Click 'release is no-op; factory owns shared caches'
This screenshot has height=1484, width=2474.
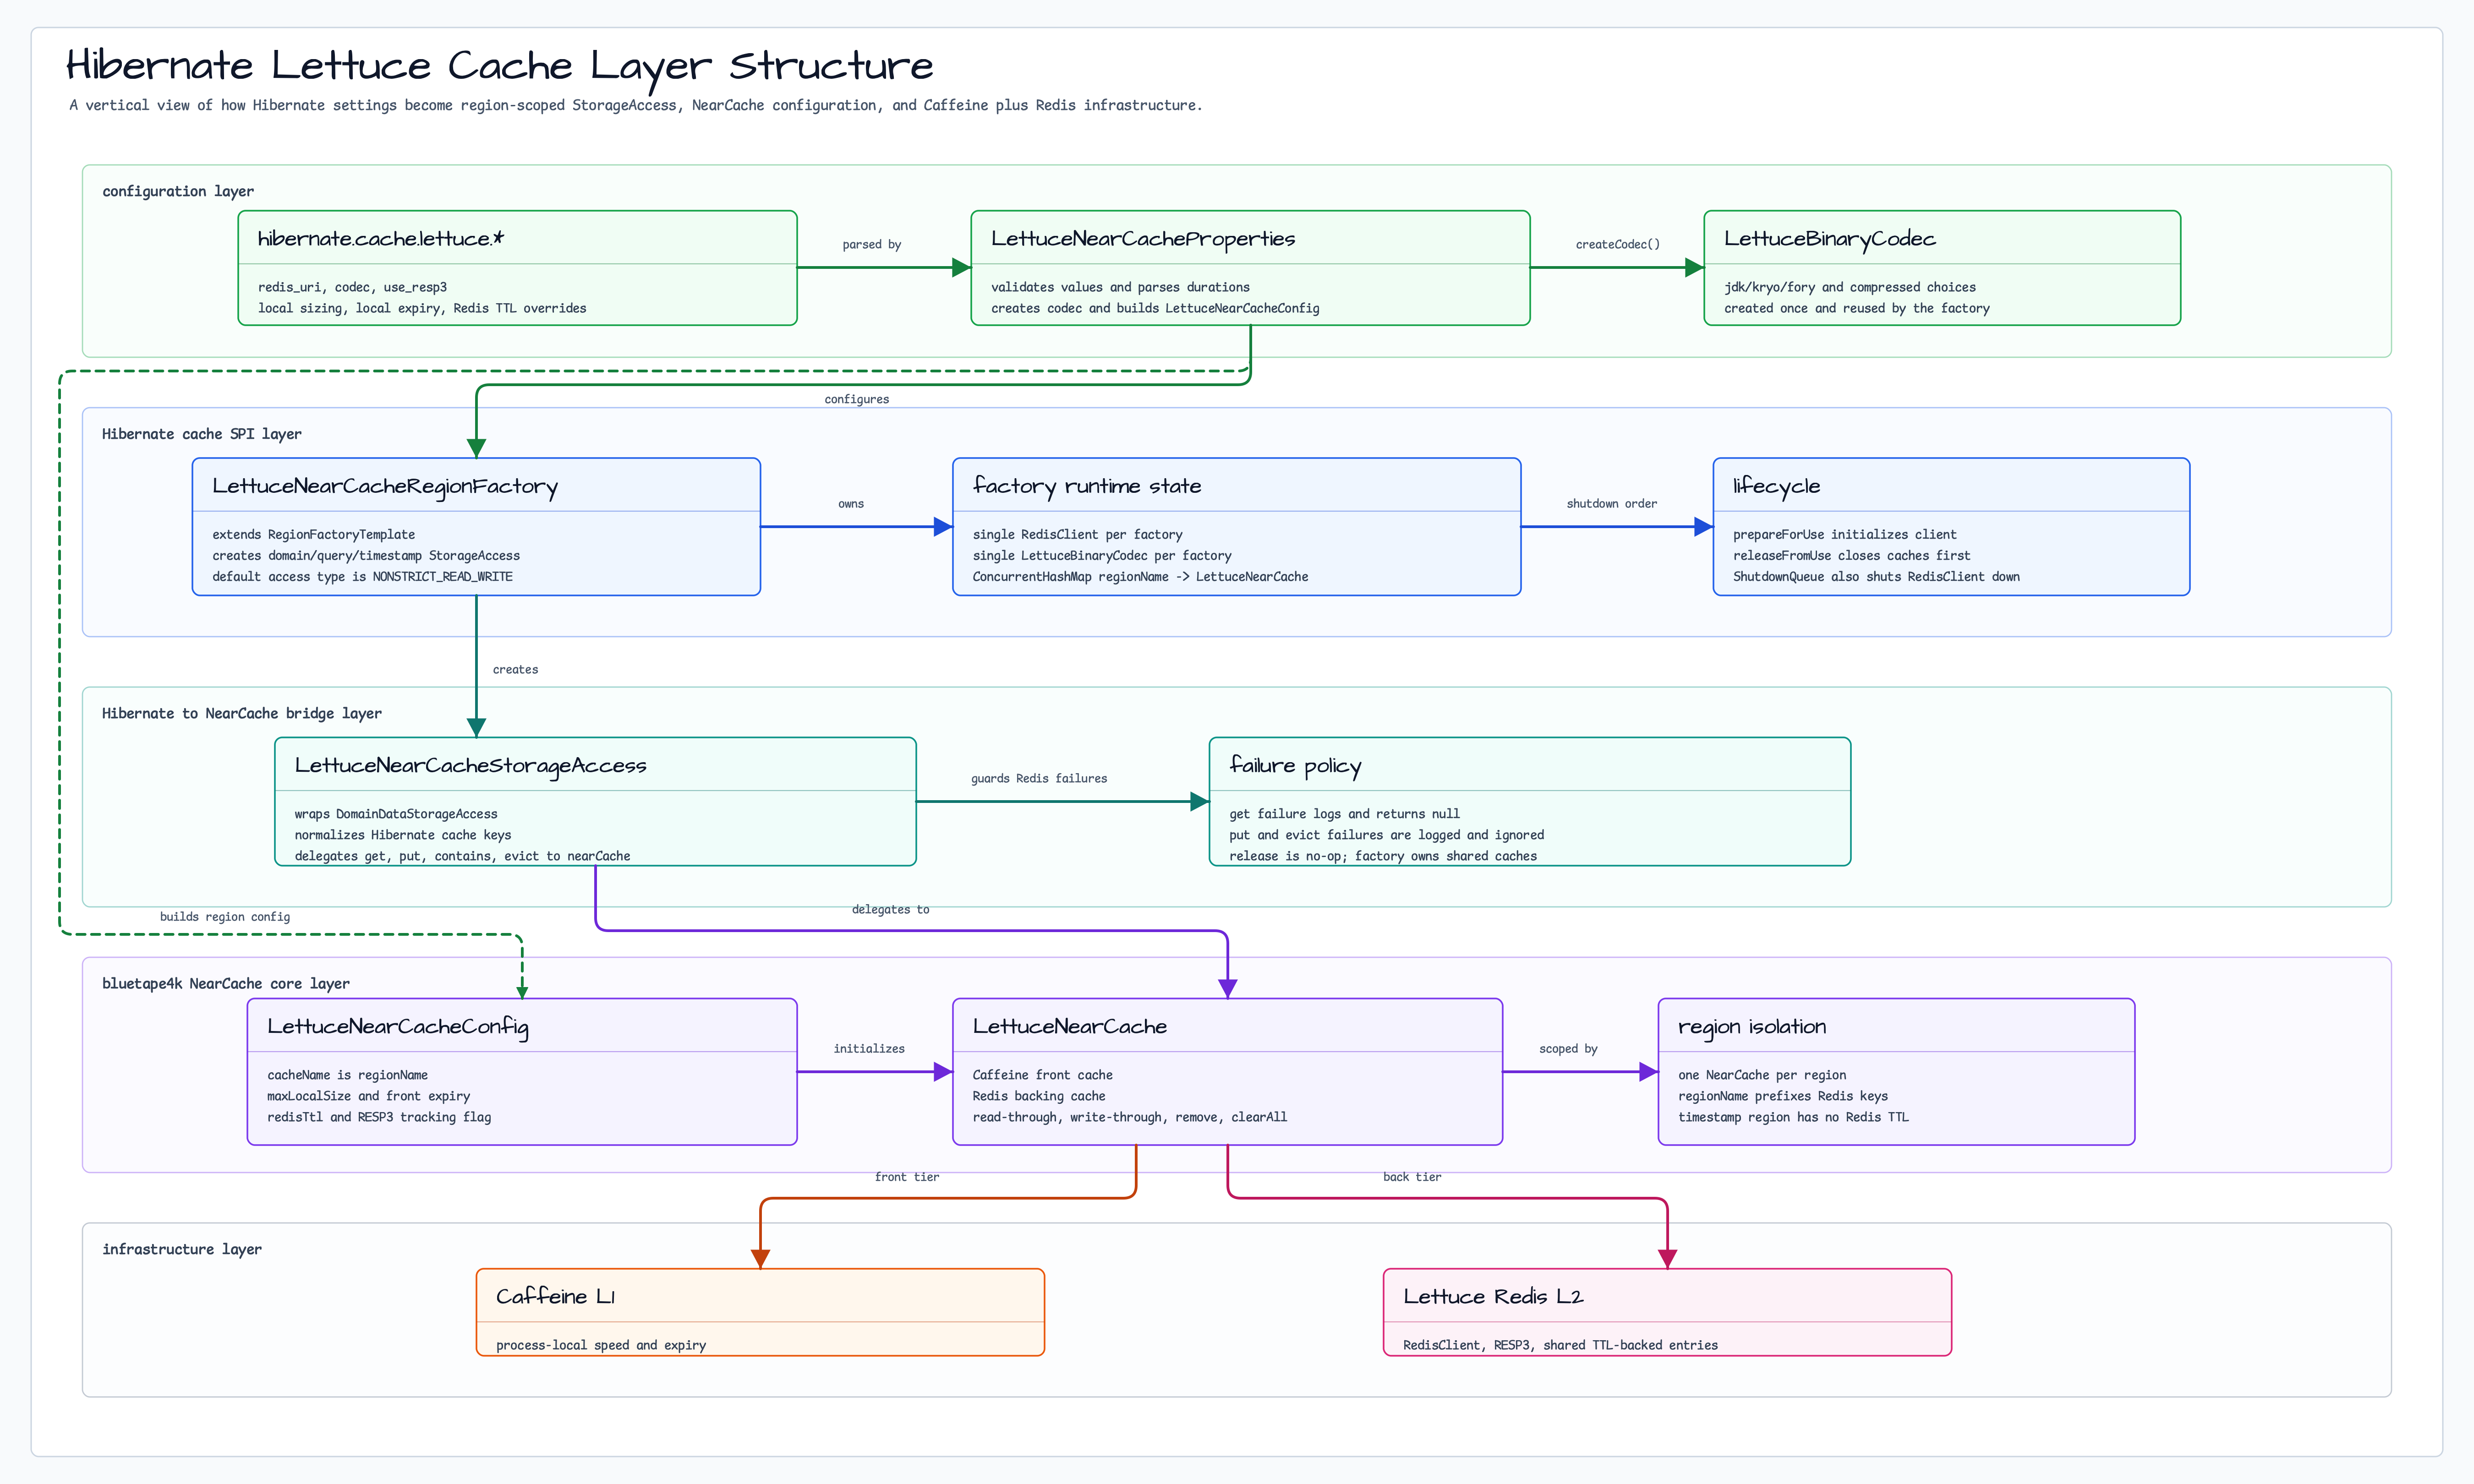point(1383,856)
